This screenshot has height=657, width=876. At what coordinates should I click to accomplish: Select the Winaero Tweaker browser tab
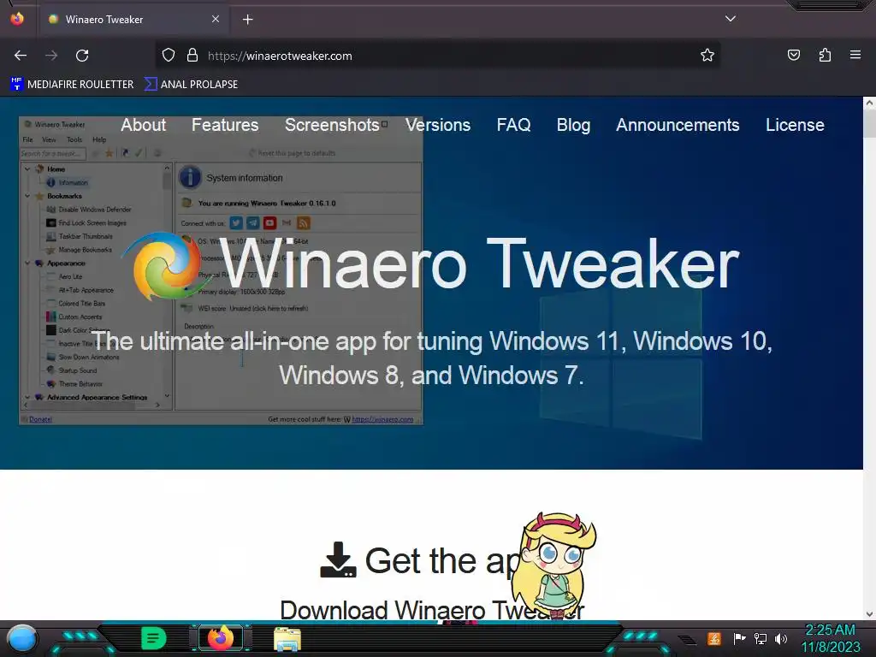[134, 20]
